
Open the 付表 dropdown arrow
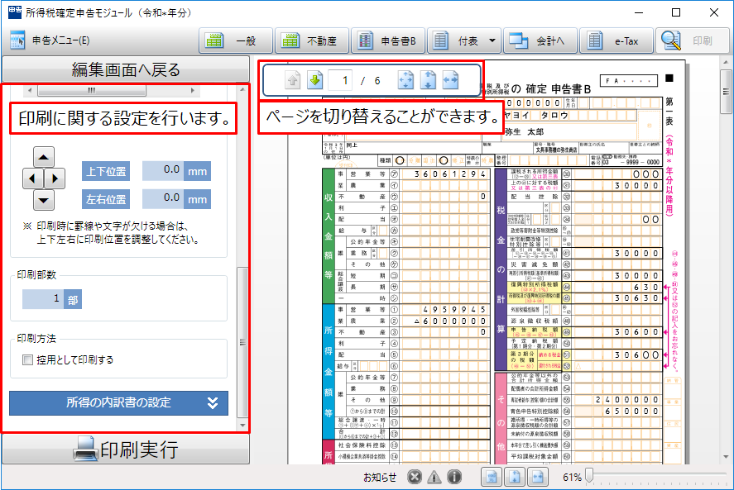[x=492, y=40]
